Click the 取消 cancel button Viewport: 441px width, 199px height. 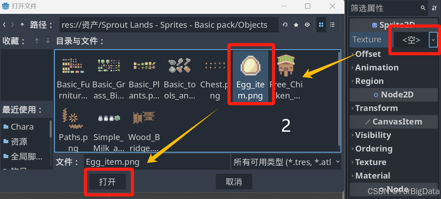(x=234, y=182)
